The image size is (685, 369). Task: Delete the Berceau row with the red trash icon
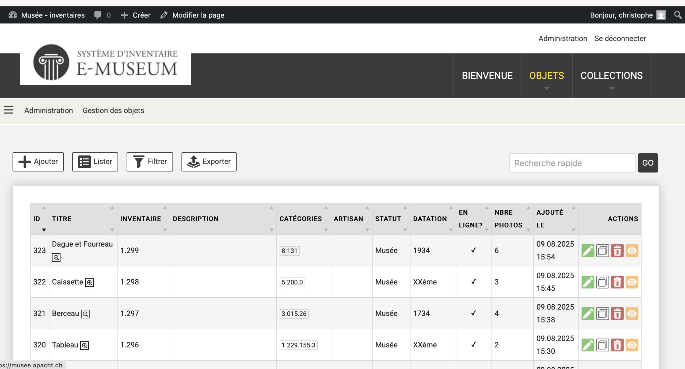click(x=617, y=314)
